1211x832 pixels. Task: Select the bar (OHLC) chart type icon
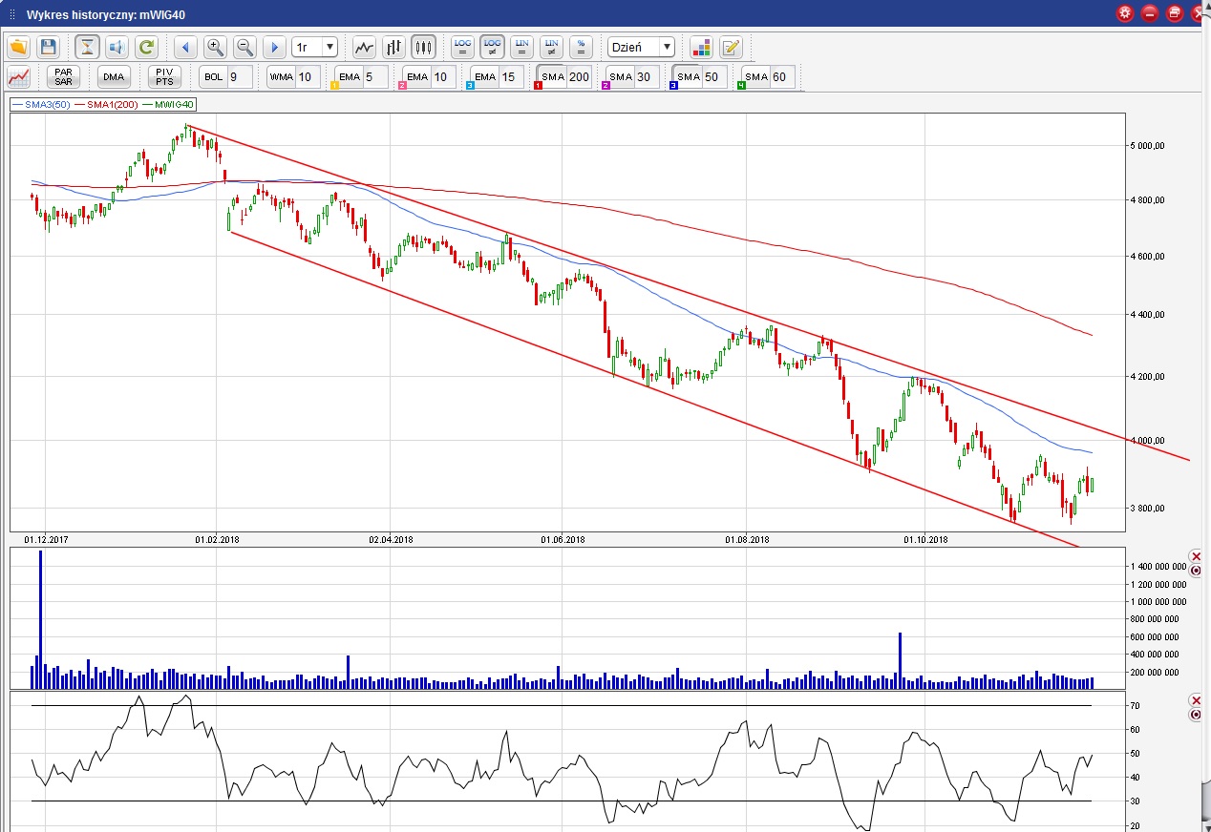(x=393, y=47)
